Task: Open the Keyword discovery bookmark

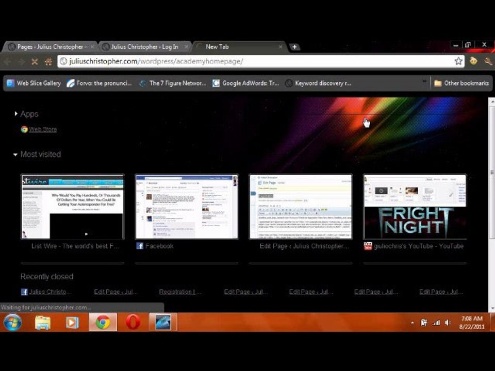Action: (318, 83)
